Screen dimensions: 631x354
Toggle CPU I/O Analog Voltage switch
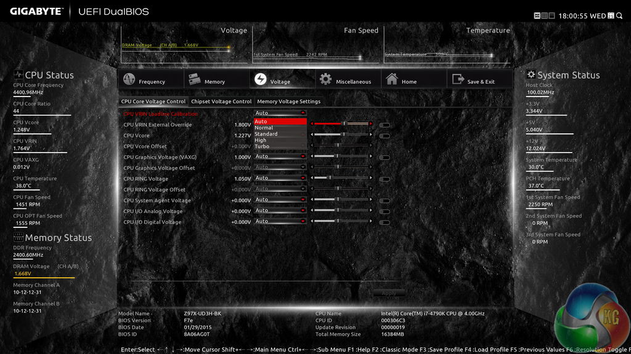point(385,212)
